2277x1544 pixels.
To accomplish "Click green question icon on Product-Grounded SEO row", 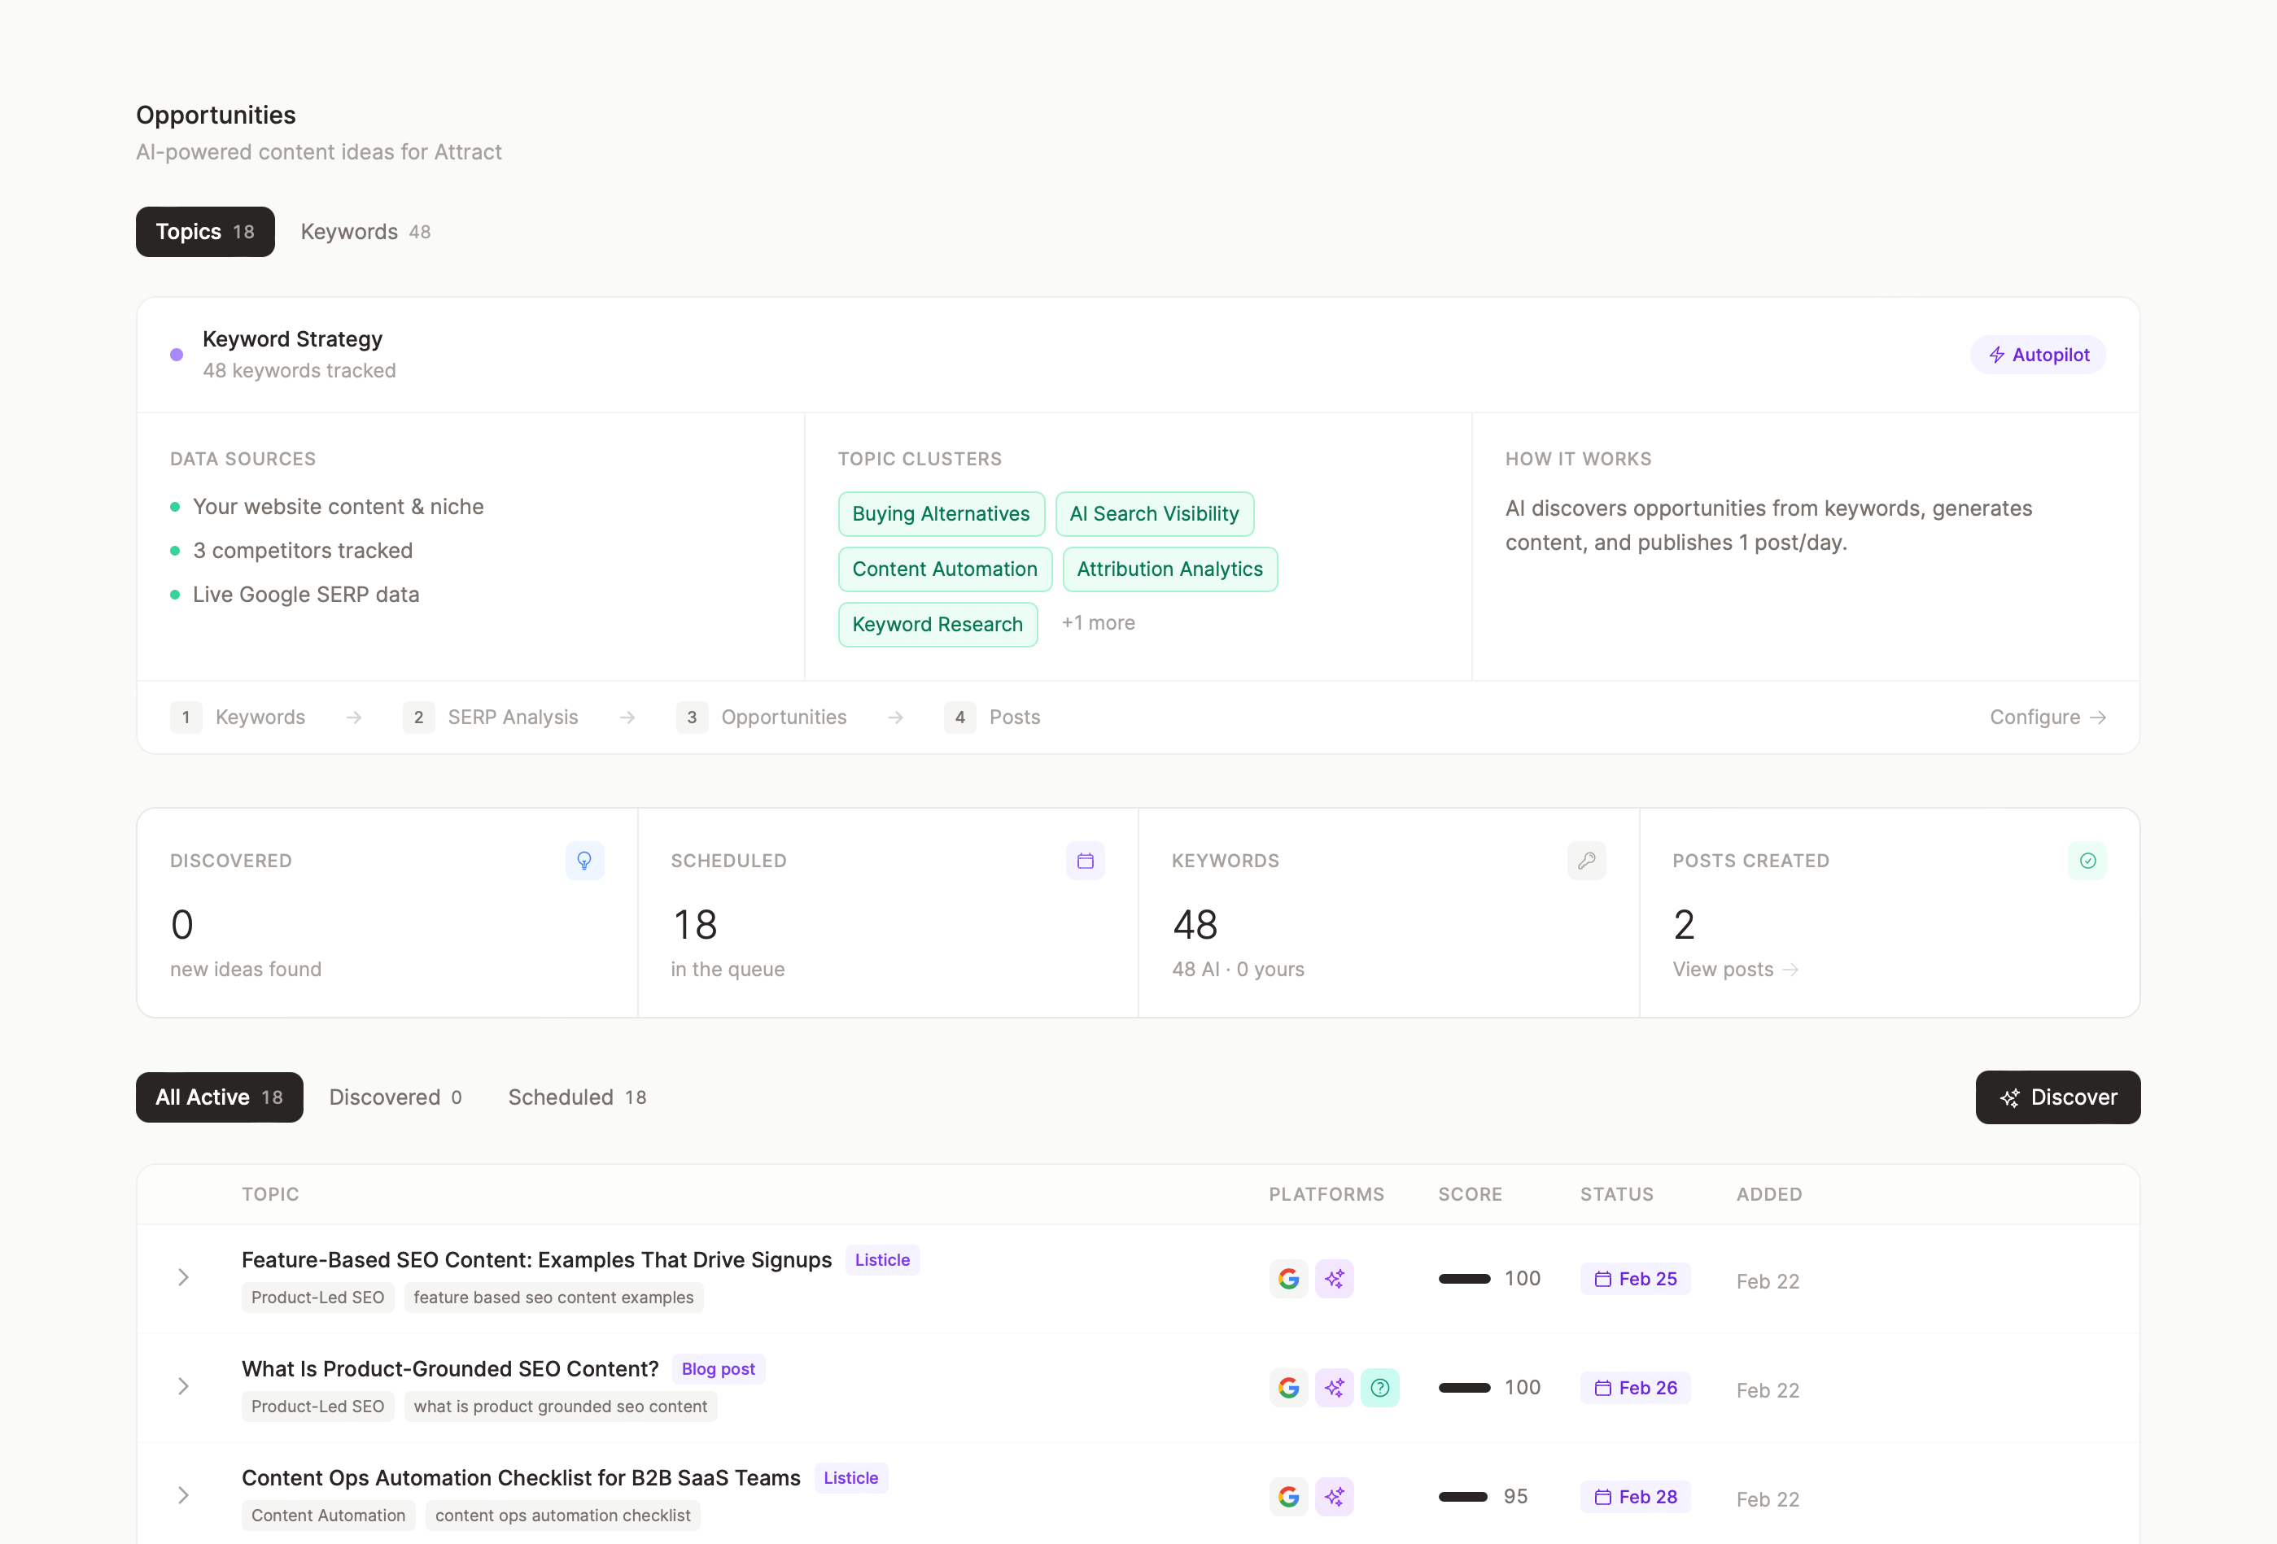I will [x=1379, y=1387].
